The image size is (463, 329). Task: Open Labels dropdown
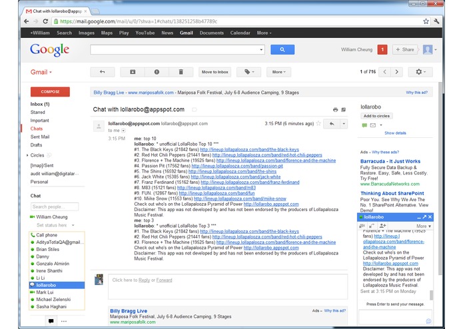coord(249,72)
